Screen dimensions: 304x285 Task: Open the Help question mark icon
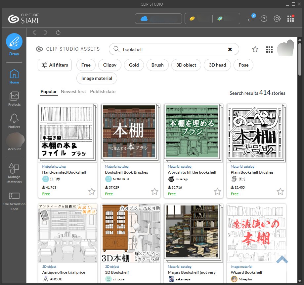(264, 19)
